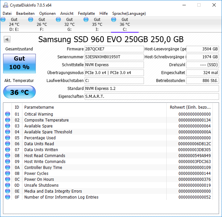The height and width of the screenshot is (217, 222).
Task: Select the C: disk tab at 36 °C
Action: 125,24
